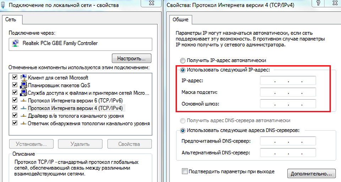Click the Альтернативный DNS-сервер field
341x182 pixels.
point(288,153)
